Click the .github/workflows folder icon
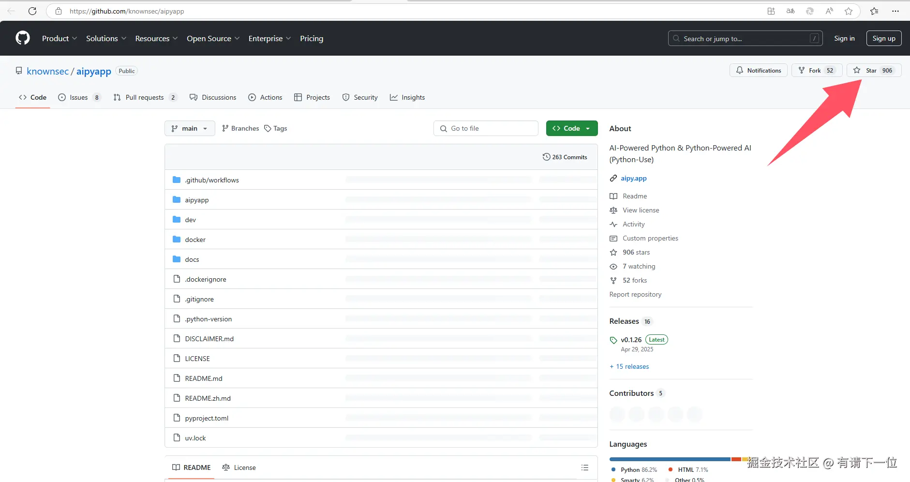 click(x=177, y=180)
